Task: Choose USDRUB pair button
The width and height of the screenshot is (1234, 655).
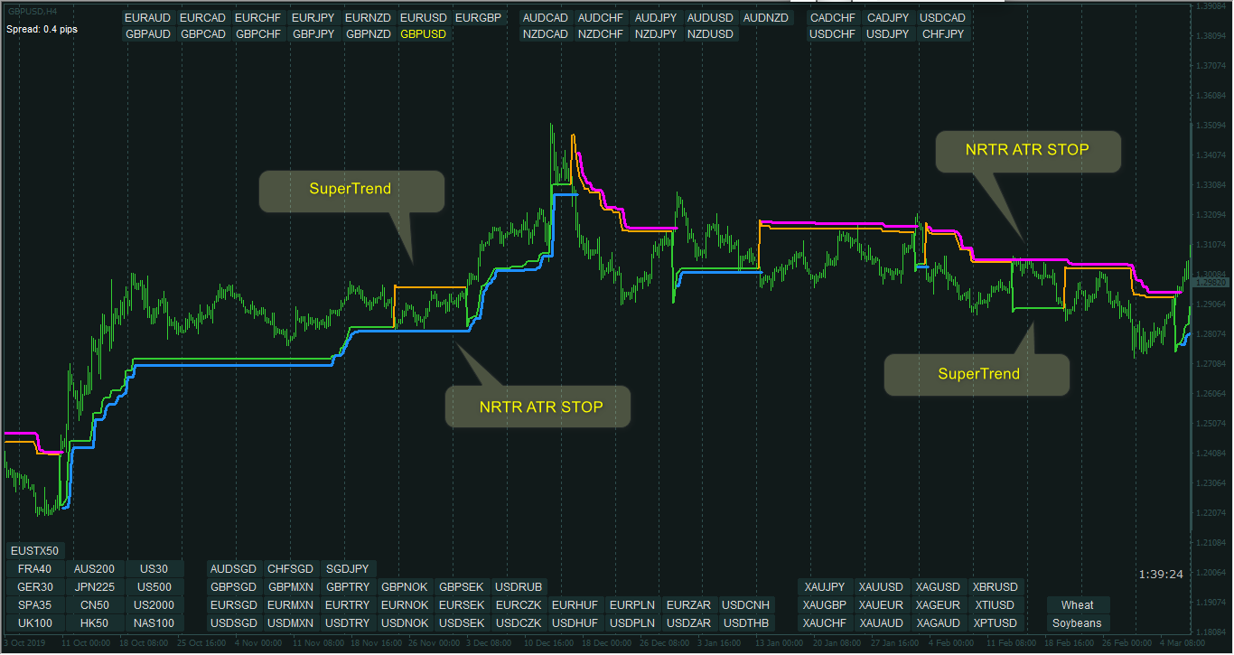Action: pos(519,587)
